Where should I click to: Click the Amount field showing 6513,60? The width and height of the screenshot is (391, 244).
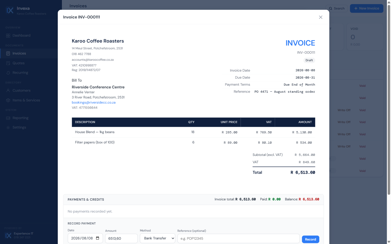tap(121, 239)
